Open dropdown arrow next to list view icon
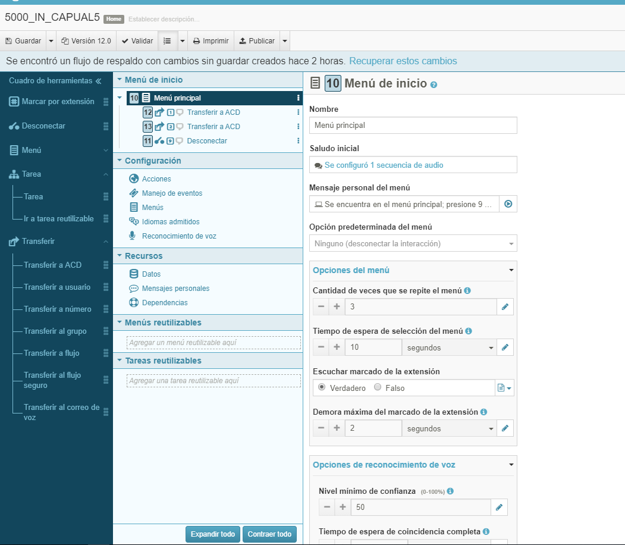The width and height of the screenshot is (625, 545). [x=183, y=41]
